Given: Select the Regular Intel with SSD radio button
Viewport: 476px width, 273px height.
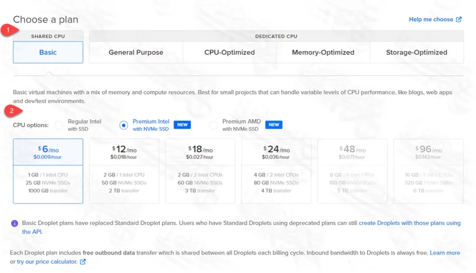Looking at the screenshot, I should pos(59,125).
